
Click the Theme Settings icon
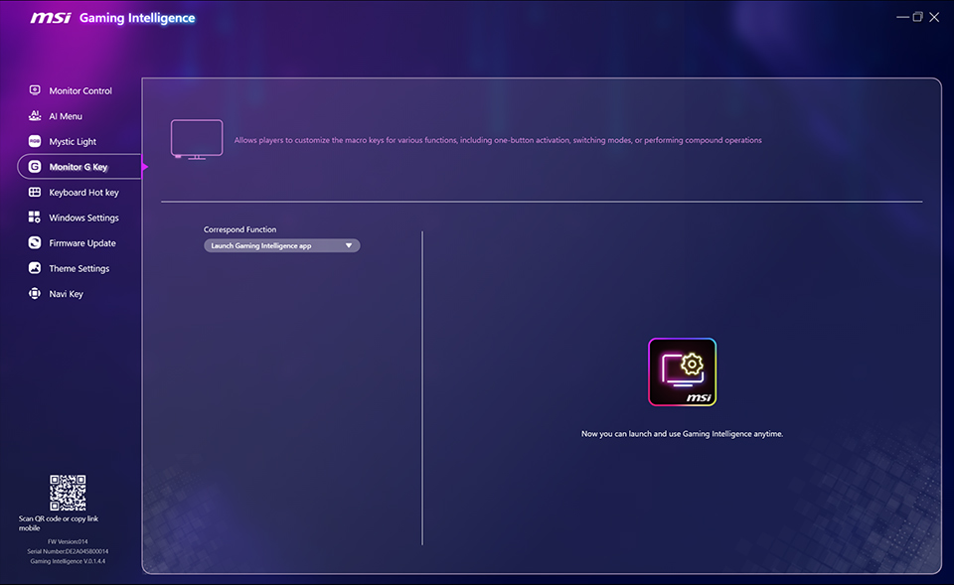[x=36, y=267]
